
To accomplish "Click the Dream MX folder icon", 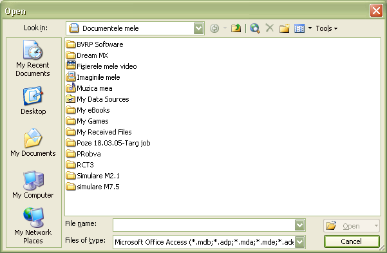I will point(71,55).
